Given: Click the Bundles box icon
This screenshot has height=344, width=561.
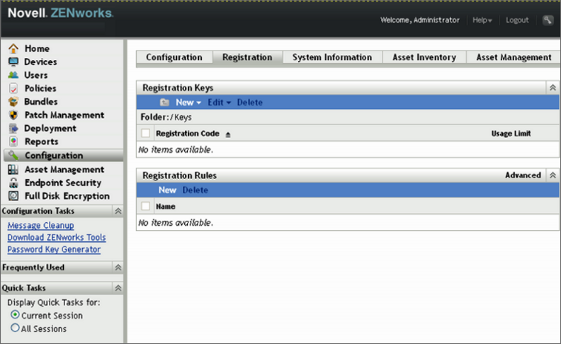Looking at the screenshot, I should pos(13,101).
